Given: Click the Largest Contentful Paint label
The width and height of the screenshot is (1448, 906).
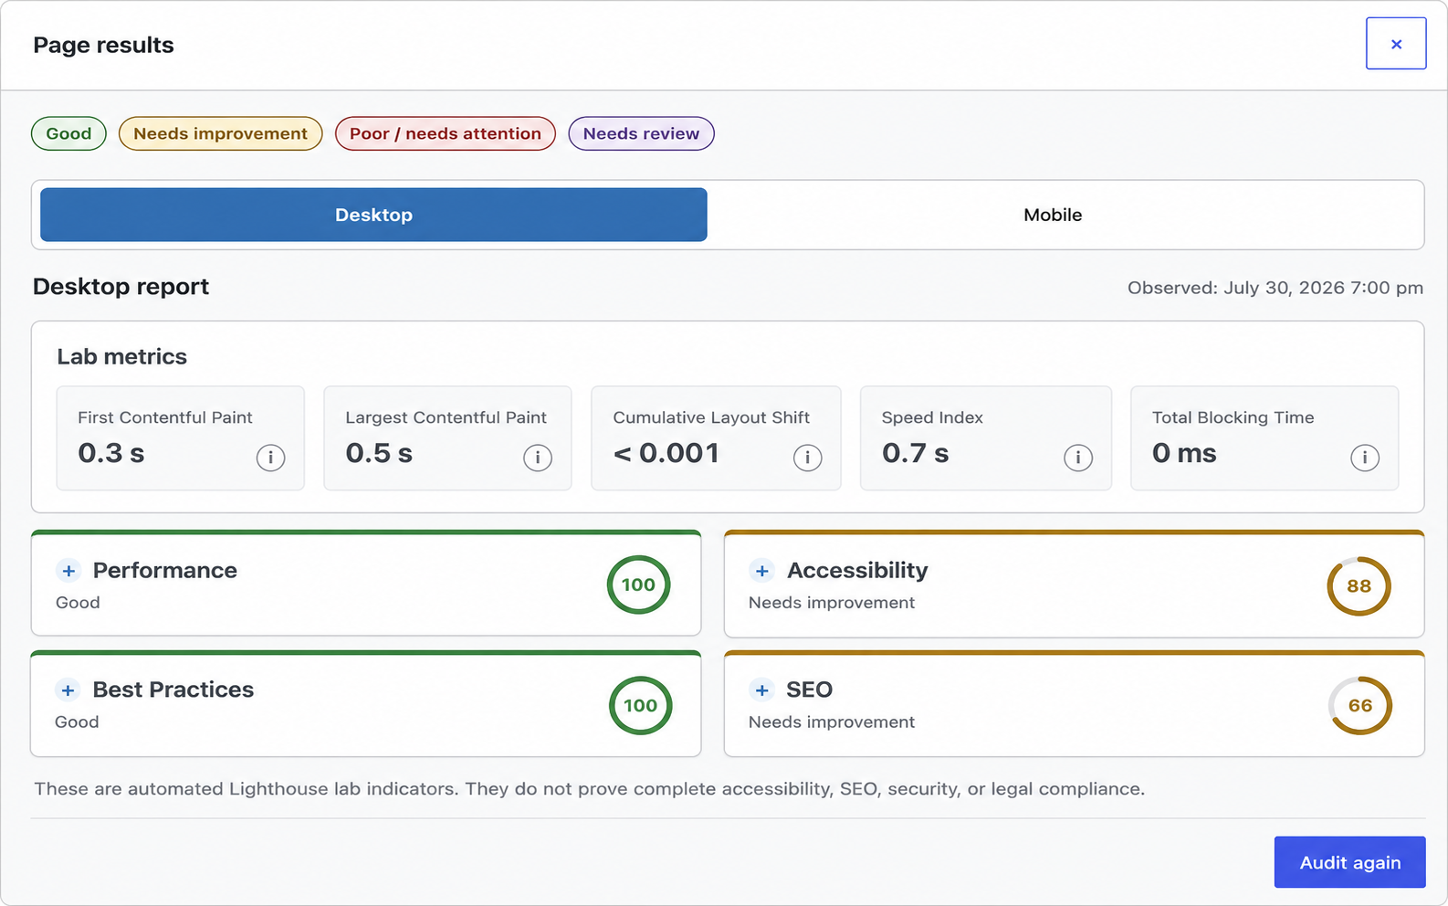Looking at the screenshot, I should [x=446, y=417].
